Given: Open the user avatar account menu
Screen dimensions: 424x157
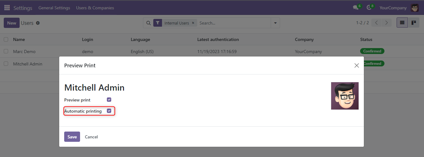Looking at the screenshot, I should point(415,8).
